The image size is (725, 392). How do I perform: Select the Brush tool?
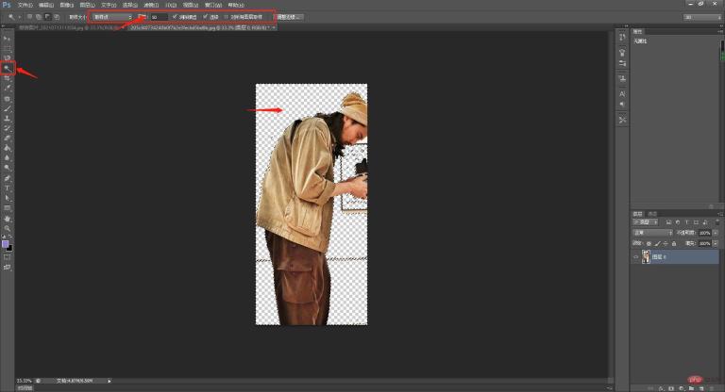pyautogui.click(x=7, y=108)
